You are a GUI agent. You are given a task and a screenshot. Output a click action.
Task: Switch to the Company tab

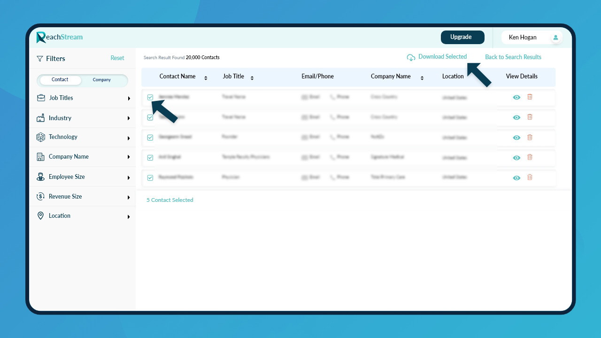[101, 80]
